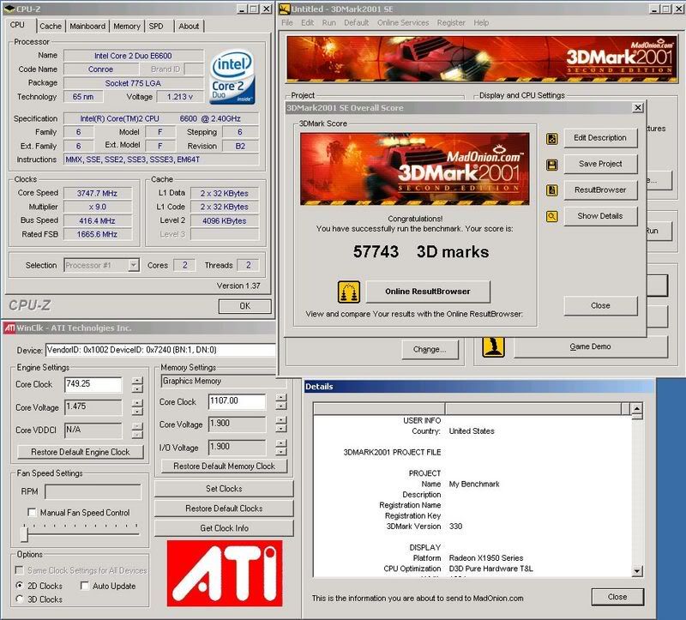Switch to the Cache tab in CPU-Z
Image resolution: width=686 pixels, height=620 pixels.
(x=51, y=27)
